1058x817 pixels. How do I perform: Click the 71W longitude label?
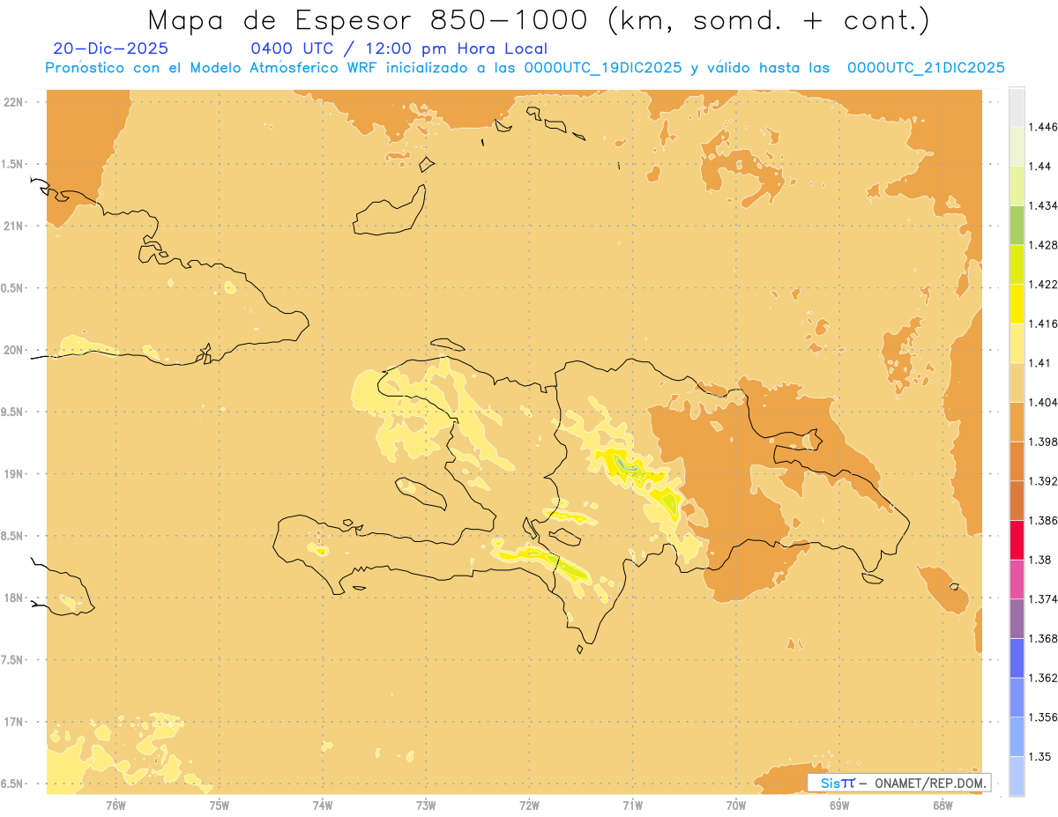click(x=632, y=805)
